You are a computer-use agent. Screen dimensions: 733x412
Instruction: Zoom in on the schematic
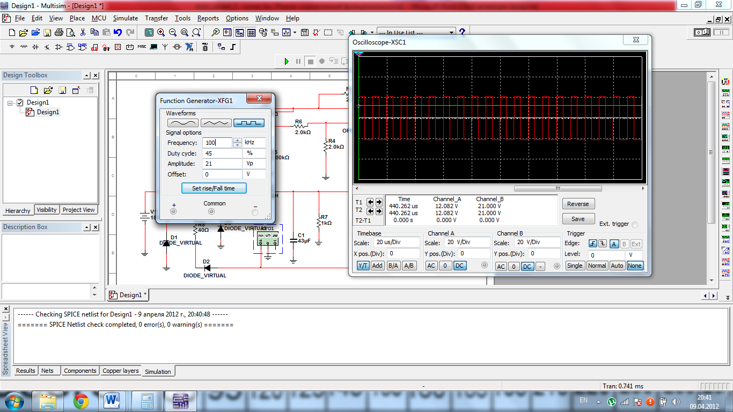coord(161,32)
